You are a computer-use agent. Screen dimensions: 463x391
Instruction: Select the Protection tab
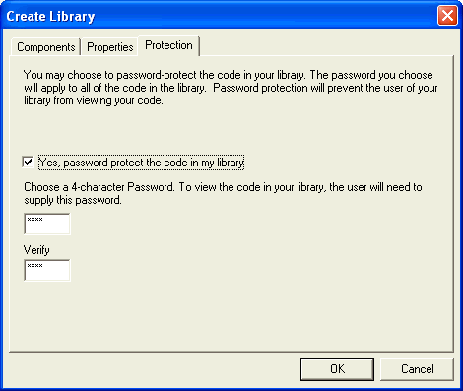(x=168, y=45)
